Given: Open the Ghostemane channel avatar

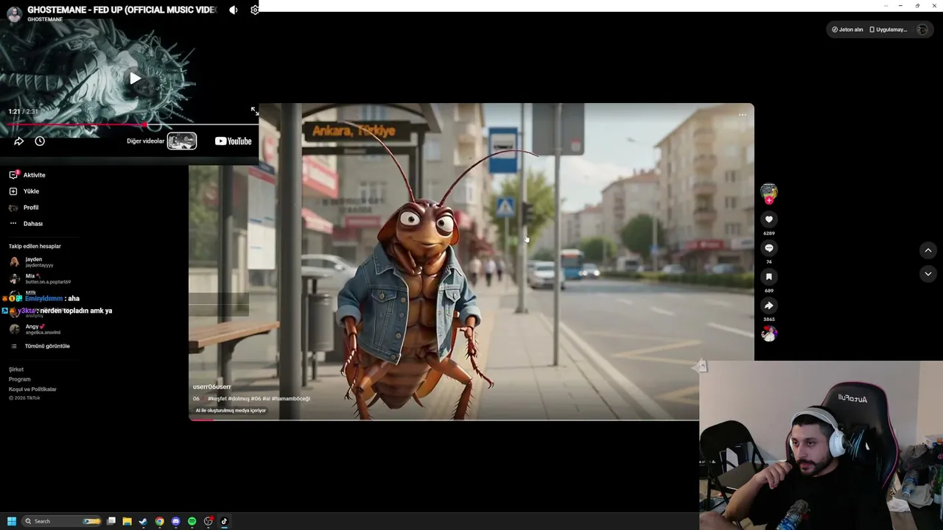Looking at the screenshot, I should (x=14, y=15).
